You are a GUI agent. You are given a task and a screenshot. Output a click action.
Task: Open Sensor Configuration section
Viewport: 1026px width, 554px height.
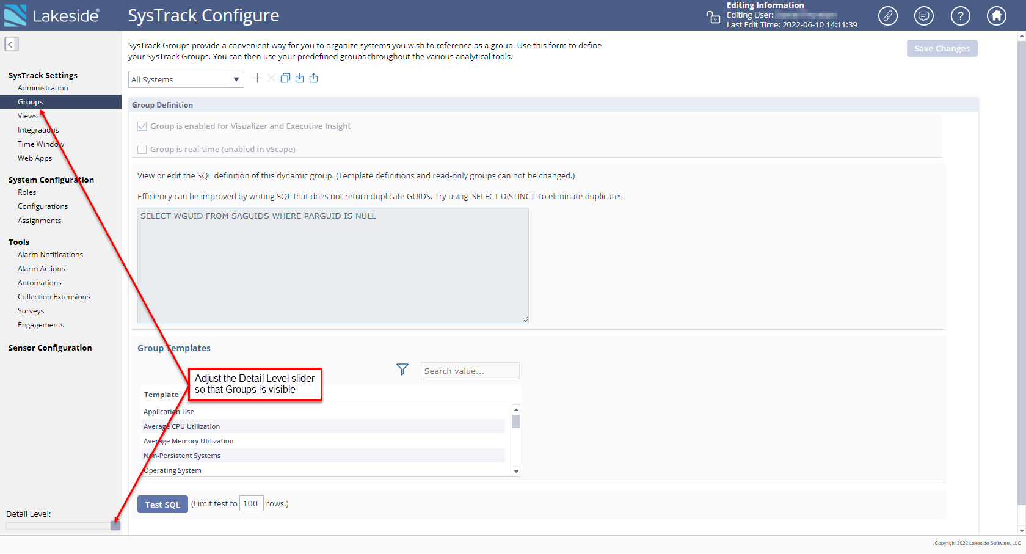[50, 348]
